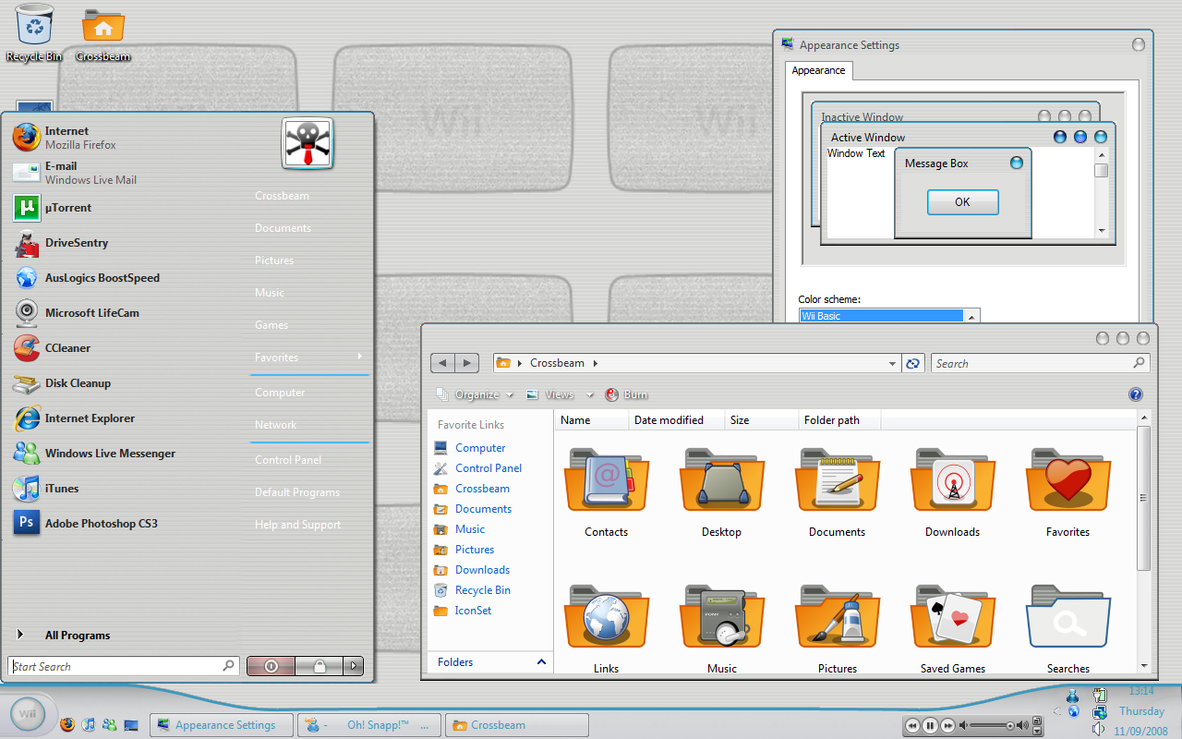Open Microsoft LifeCam
1182x739 pixels.
(x=125, y=313)
